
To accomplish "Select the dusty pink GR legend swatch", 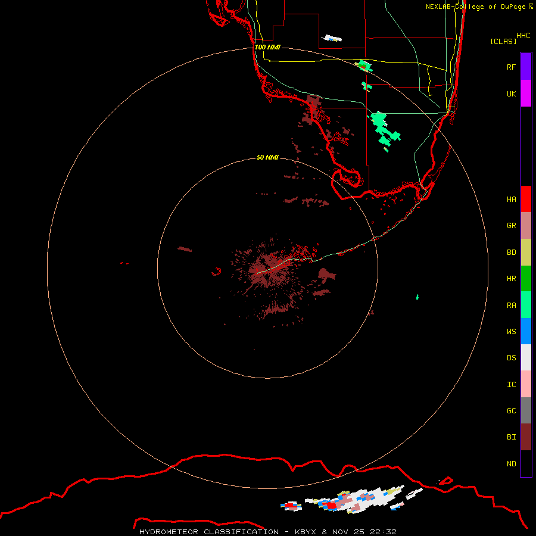I will pyautogui.click(x=526, y=226).
